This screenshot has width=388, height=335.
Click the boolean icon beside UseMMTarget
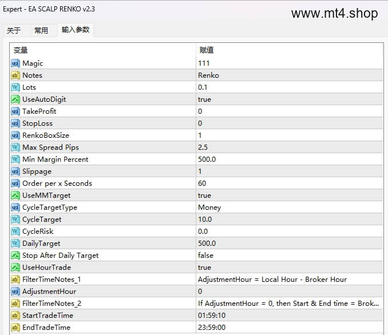(15, 196)
